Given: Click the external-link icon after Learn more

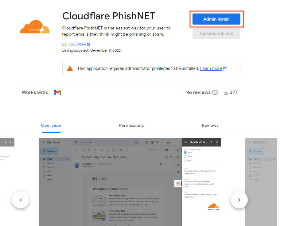Looking at the screenshot, I should click(x=224, y=68).
